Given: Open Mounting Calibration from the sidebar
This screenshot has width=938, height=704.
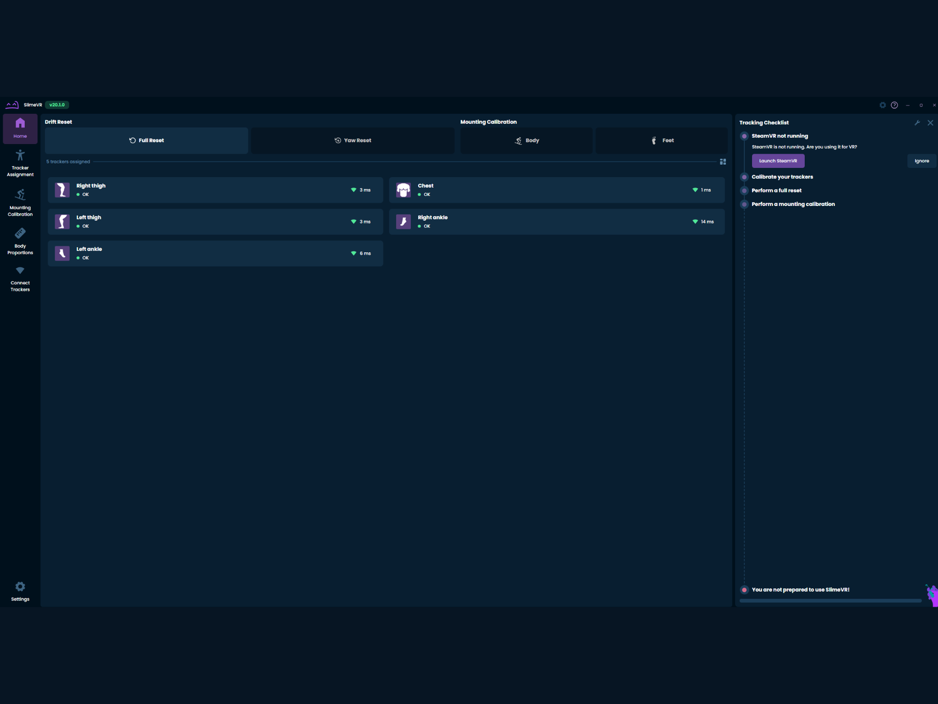Looking at the screenshot, I should 20,202.
